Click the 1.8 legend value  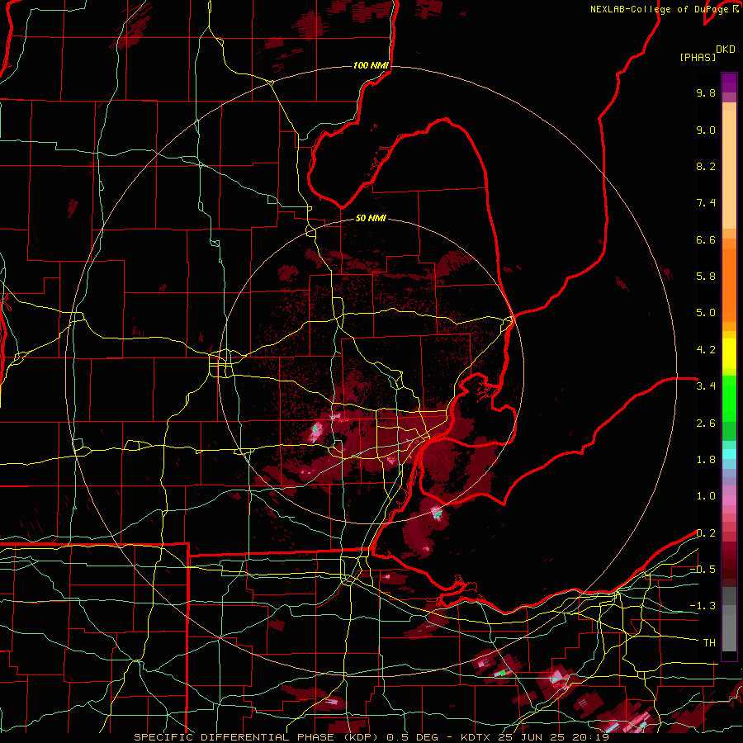[x=706, y=460]
